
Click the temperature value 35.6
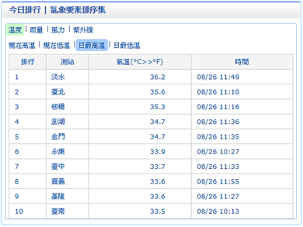(x=158, y=92)
